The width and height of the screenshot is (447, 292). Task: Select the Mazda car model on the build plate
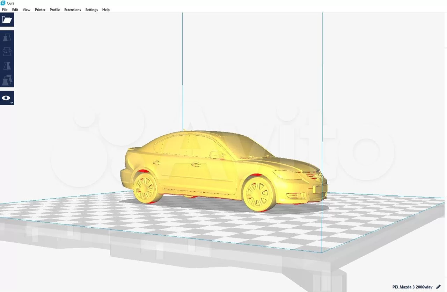click(x=217, y=168)
